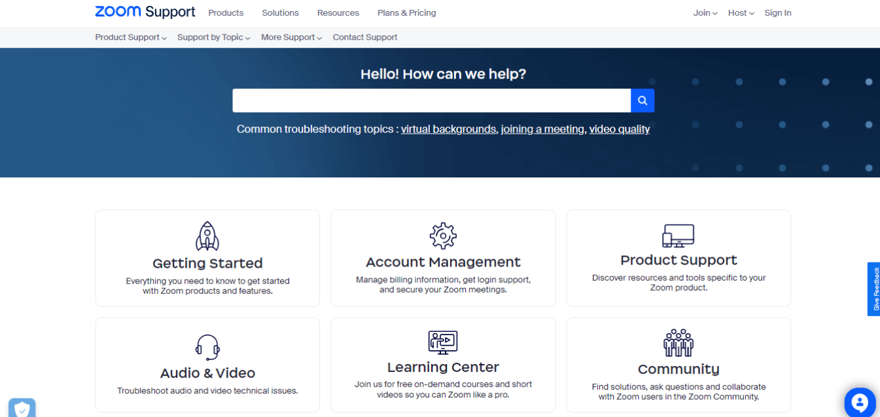The width and height of the screenshot is (880, 417).
Task: Click "Troubleshoot audio and video technical issues." text
Action: (207, 391)
